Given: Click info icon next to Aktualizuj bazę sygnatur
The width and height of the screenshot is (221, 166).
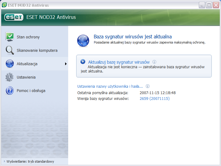Looking at the screenshot, I should (x=154, y=62).
